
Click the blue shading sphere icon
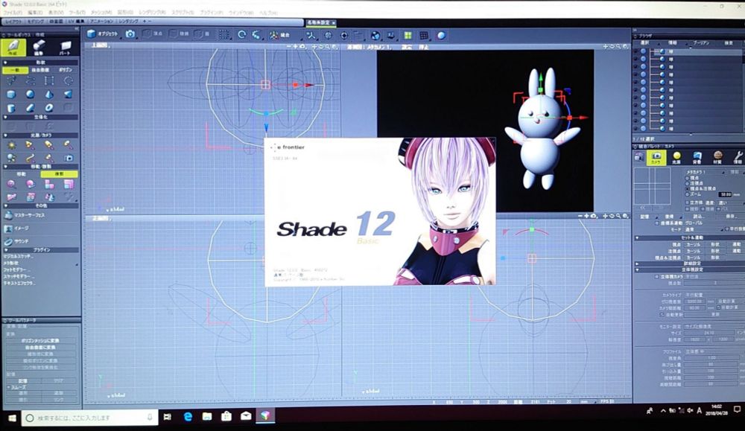(441, 35)
